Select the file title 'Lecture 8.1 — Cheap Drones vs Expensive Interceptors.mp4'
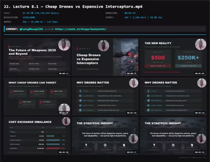Viewport: 210px width, 162px height. pyautogui.click(x=78, y=6)
